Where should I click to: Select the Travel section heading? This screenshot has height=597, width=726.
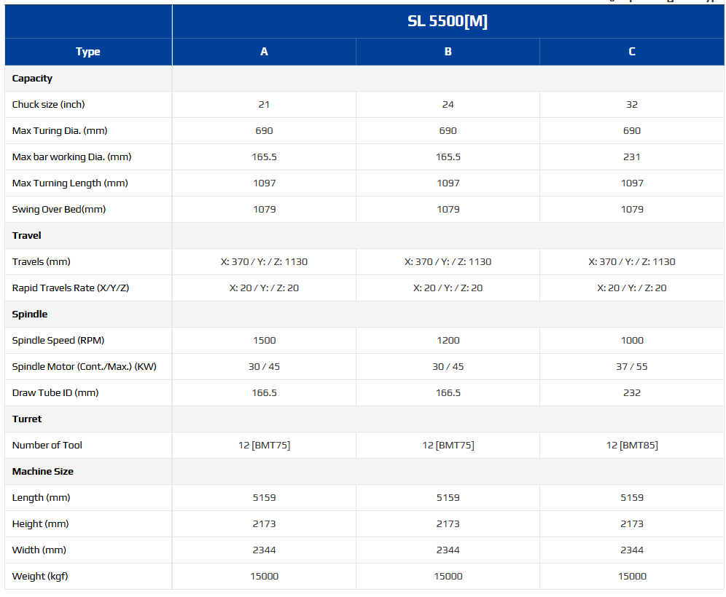(x=26, y=236)
